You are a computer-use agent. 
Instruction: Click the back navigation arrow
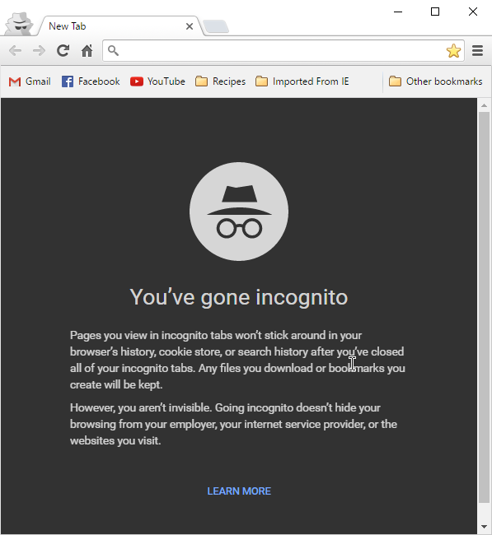(x=16, y=51)
